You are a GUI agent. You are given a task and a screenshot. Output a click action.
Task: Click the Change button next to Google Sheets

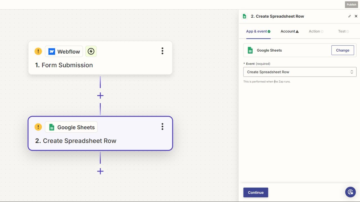(x=343, y=50)
